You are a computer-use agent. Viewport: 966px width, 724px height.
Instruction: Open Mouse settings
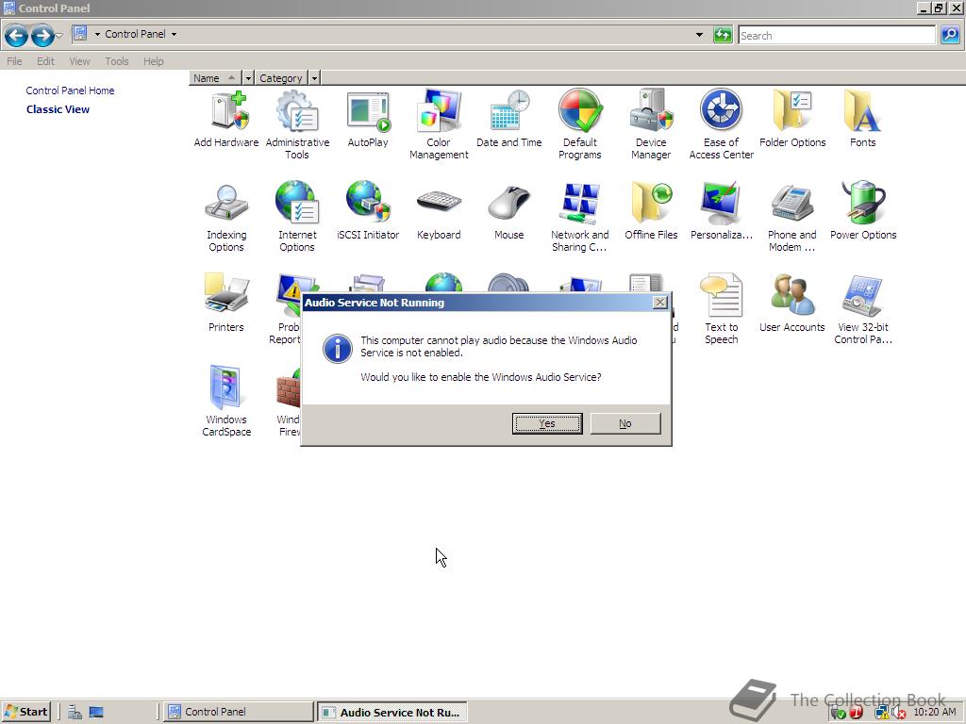pos(509,212)
